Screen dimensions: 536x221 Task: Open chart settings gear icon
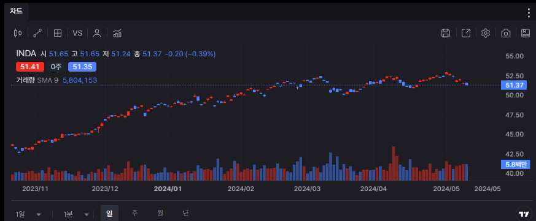pyautogui.click(x=486, y=33)
